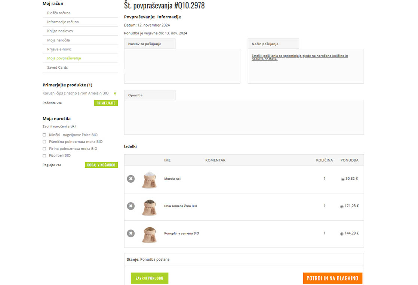Tick Pšenična polnozrnata moka BIO checkbox

pos(44,142)
